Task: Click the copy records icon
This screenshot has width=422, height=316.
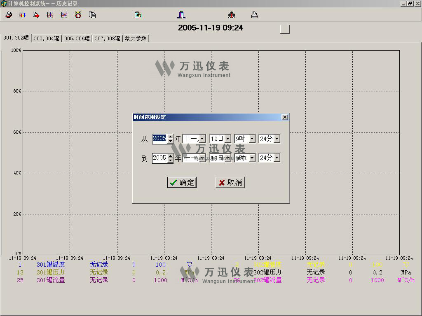Action: 92,15
